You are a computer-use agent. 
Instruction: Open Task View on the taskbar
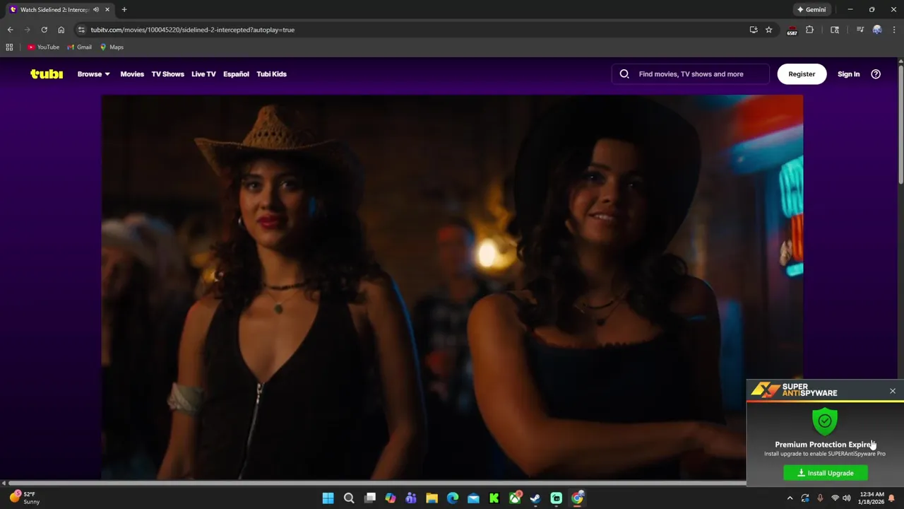tap(369, 498)
